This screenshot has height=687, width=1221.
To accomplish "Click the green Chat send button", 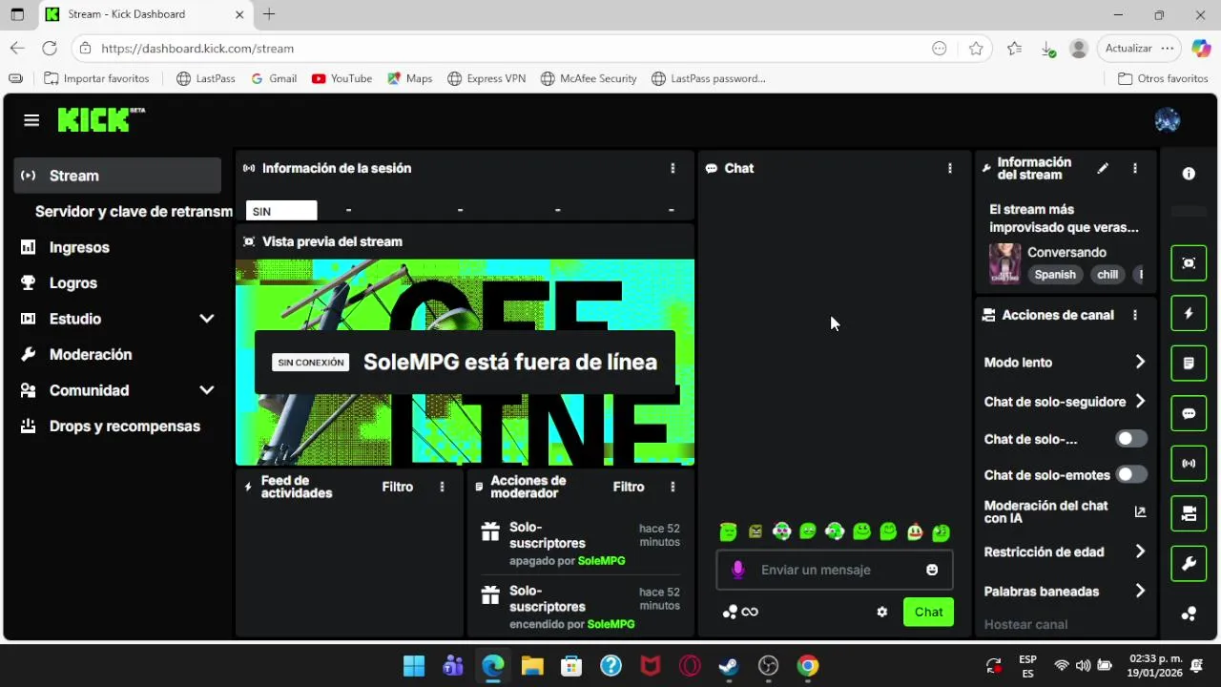I will pyautogui.click(x=928, y=612).
